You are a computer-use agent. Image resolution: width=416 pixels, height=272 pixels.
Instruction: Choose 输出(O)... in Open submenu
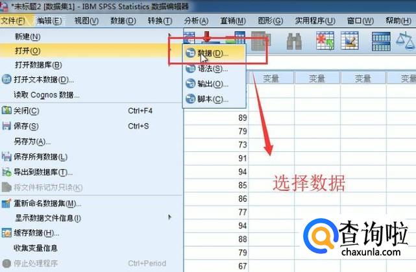point(214,84)
